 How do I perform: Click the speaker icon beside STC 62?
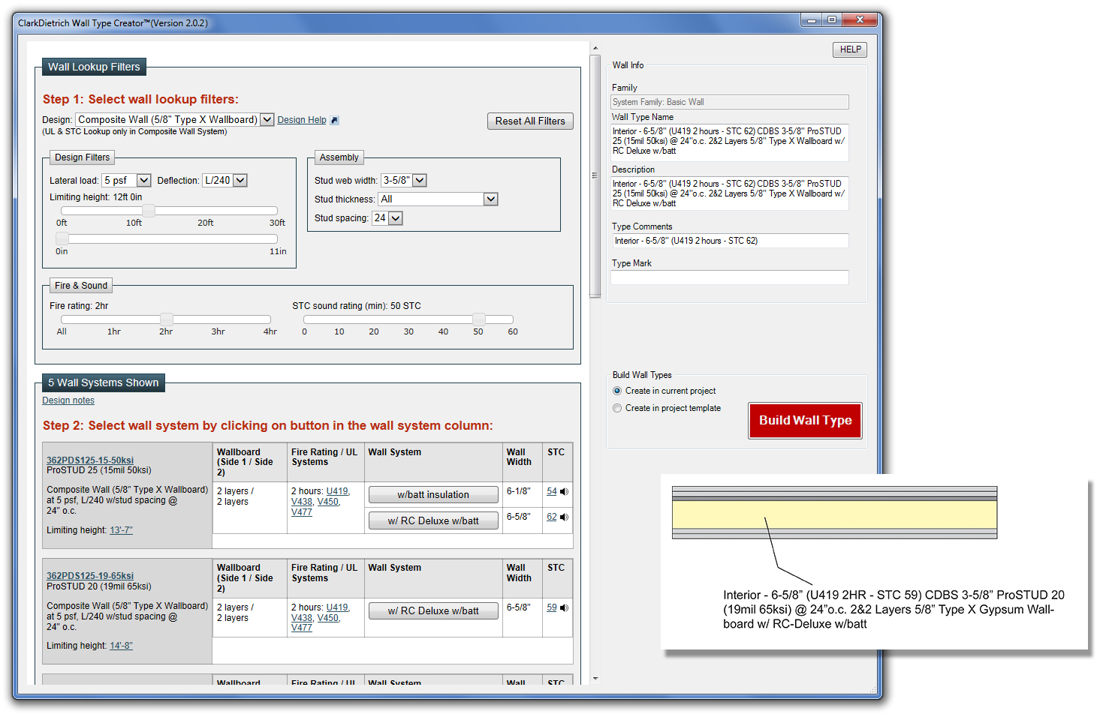coord(564,517)
